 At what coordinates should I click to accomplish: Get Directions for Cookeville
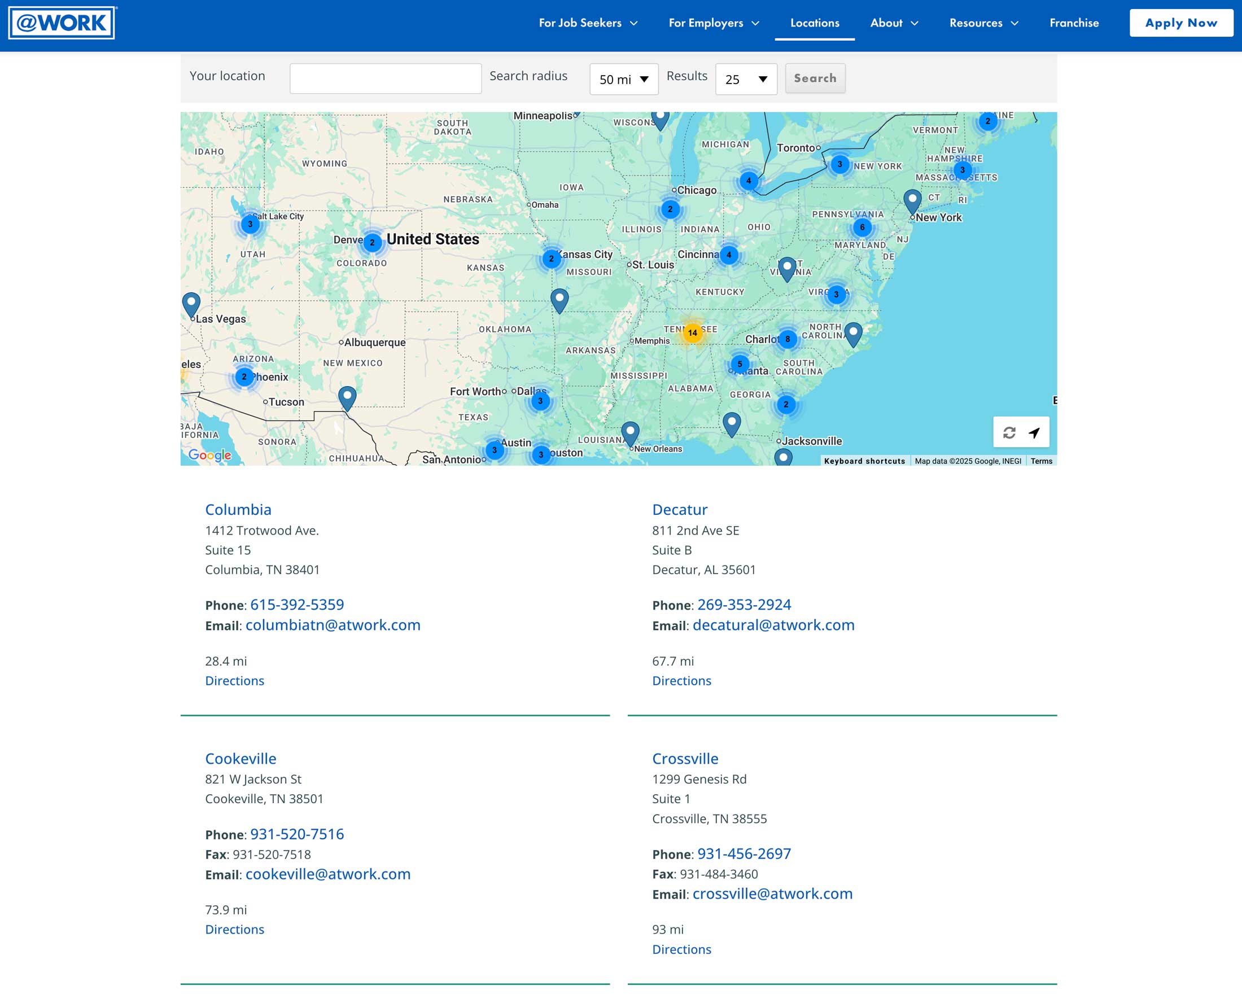pyautogui.click(x=234, y=930)
